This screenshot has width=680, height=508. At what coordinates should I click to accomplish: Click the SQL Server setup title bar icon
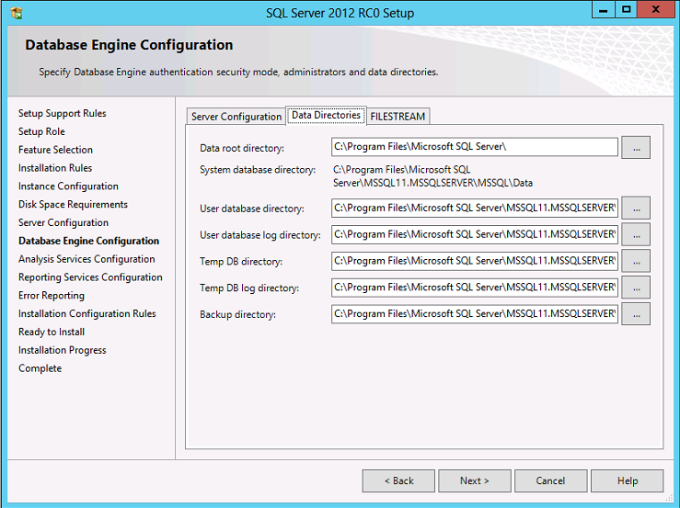(17, 13)
